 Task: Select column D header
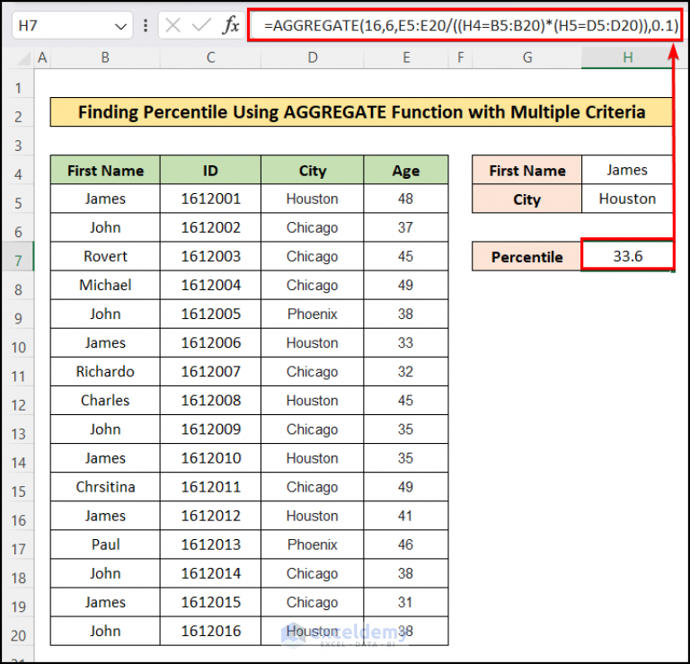[313, 58]
